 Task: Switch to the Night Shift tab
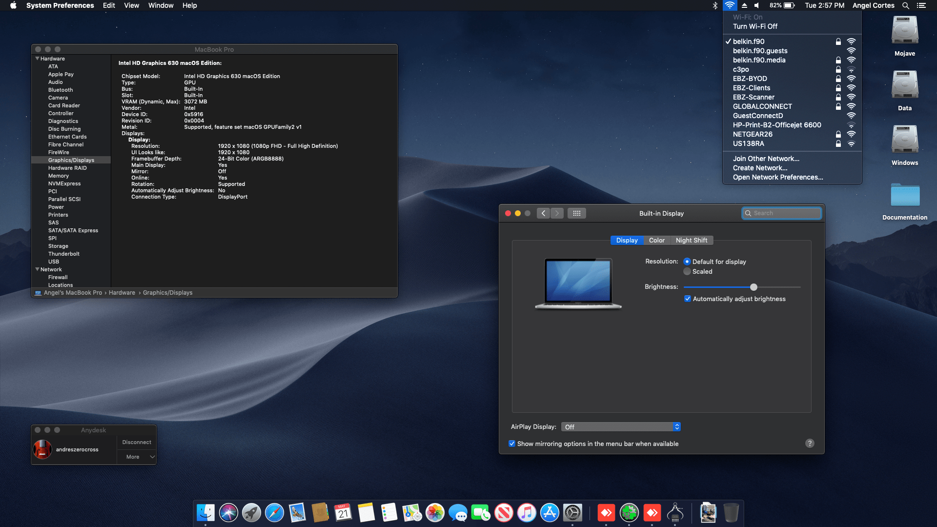691,241
